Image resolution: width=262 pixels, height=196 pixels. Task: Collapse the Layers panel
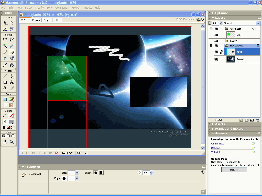(x=213, y=18)
